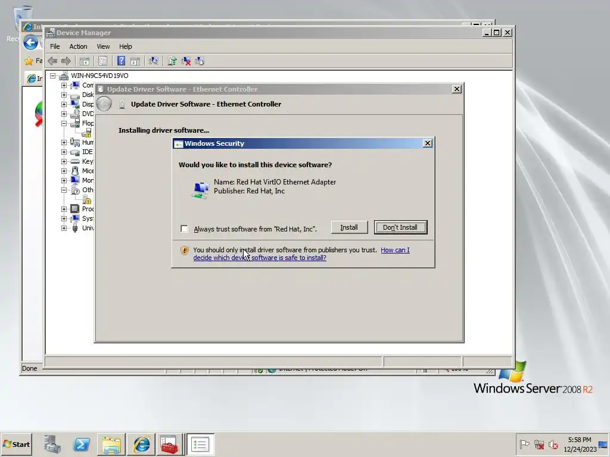Click the red toolbox taskbar icon

pyautogui.click(x=169, y=444)
